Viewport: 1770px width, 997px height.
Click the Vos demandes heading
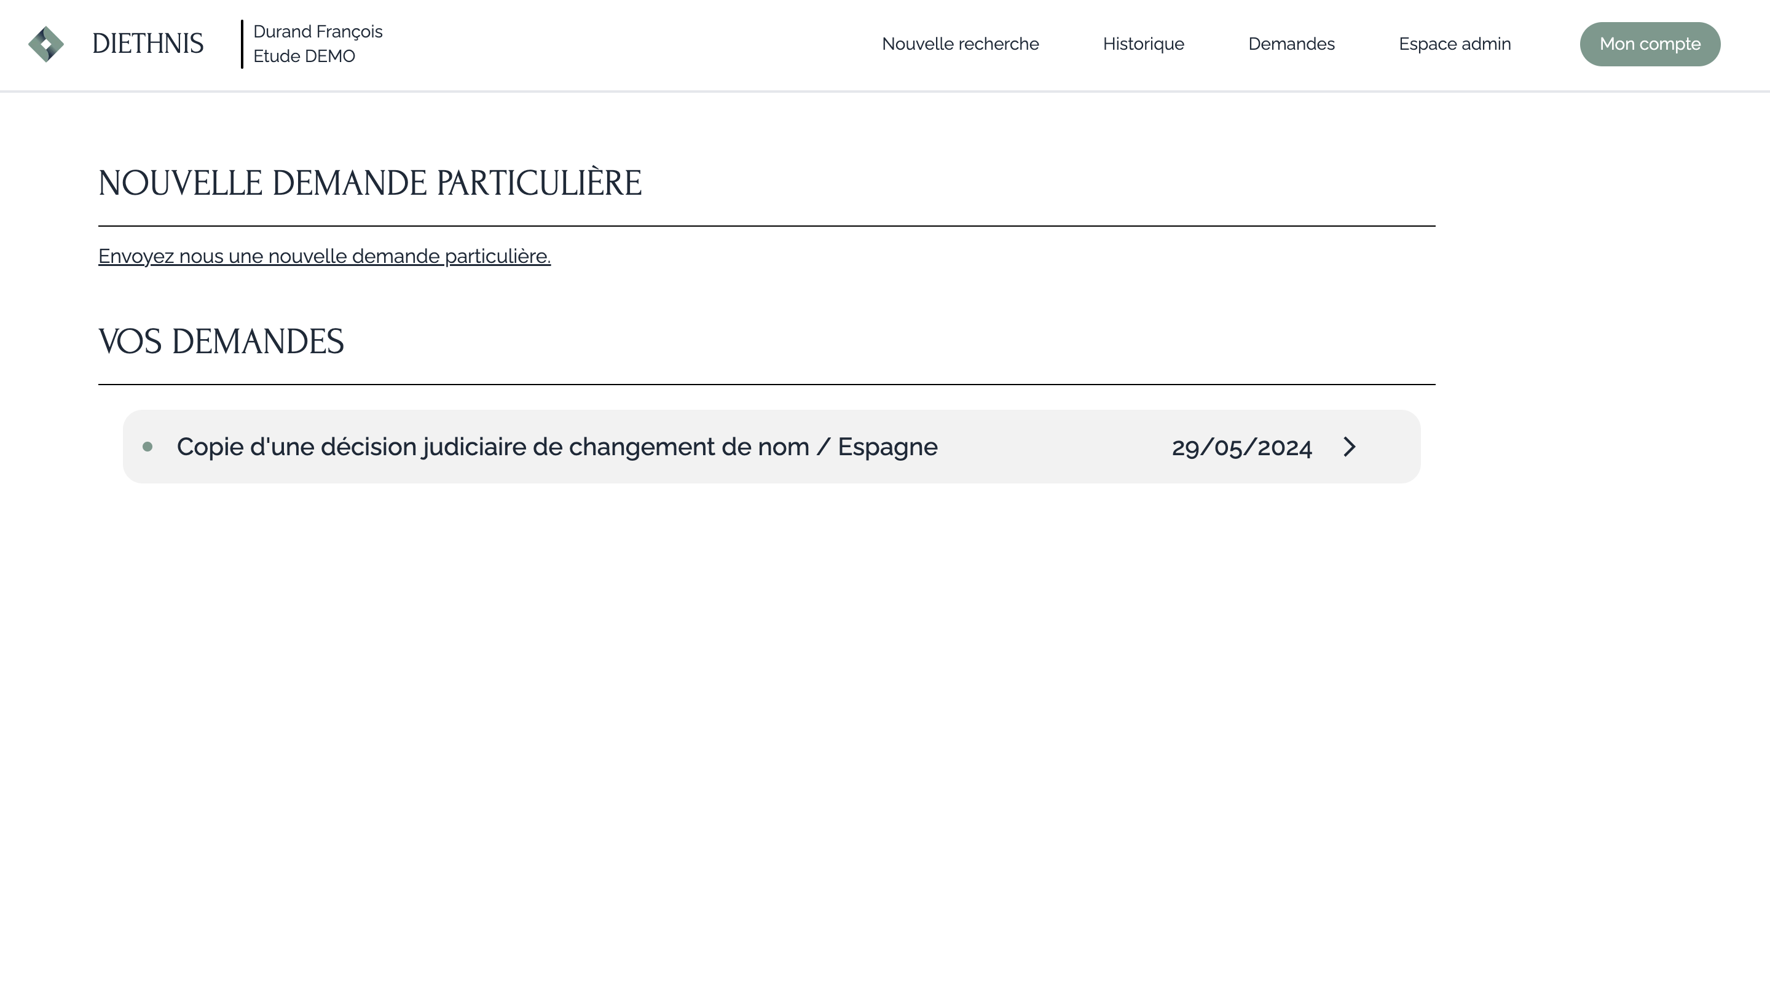(x=221, y=342)
